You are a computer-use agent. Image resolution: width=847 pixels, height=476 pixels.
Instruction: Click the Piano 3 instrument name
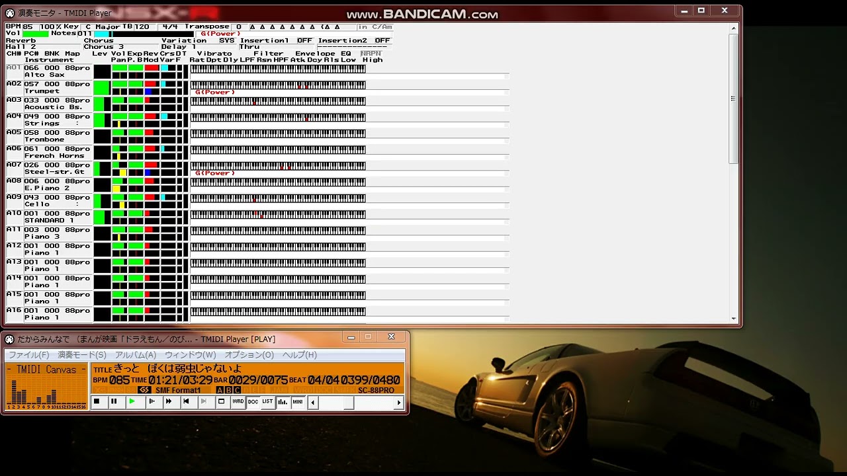coord(42,237)
